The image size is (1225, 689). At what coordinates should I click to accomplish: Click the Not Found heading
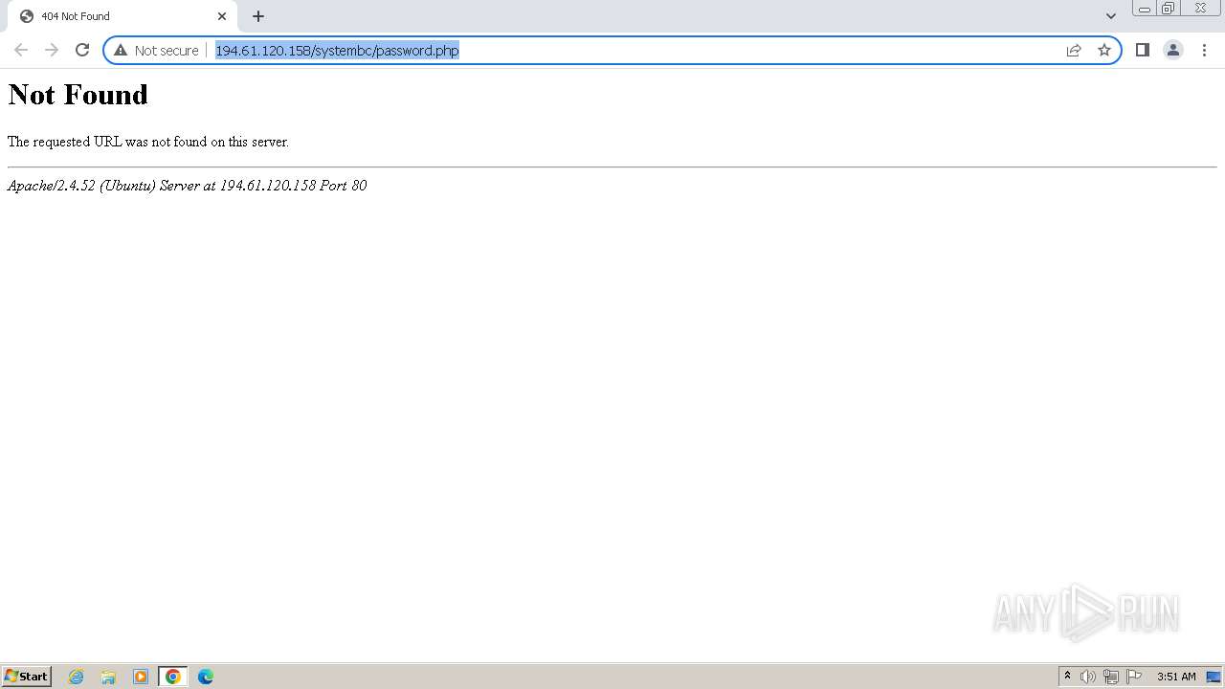click(x=78, y=94)
